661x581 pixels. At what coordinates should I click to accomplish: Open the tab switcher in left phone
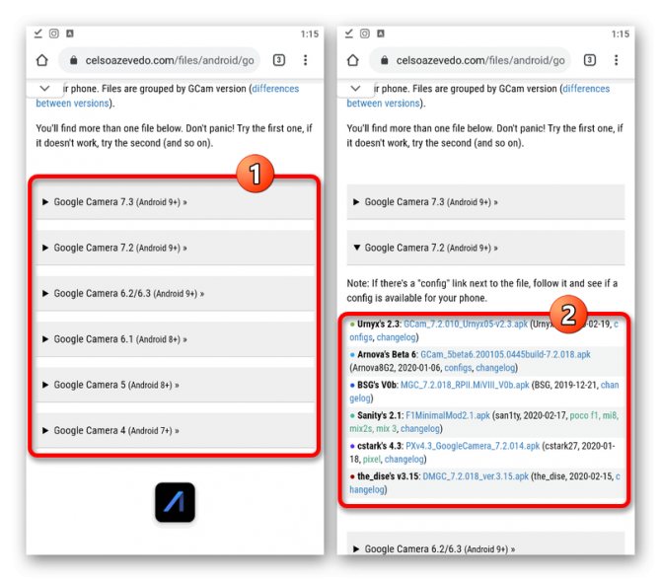[x=278, y=60]
